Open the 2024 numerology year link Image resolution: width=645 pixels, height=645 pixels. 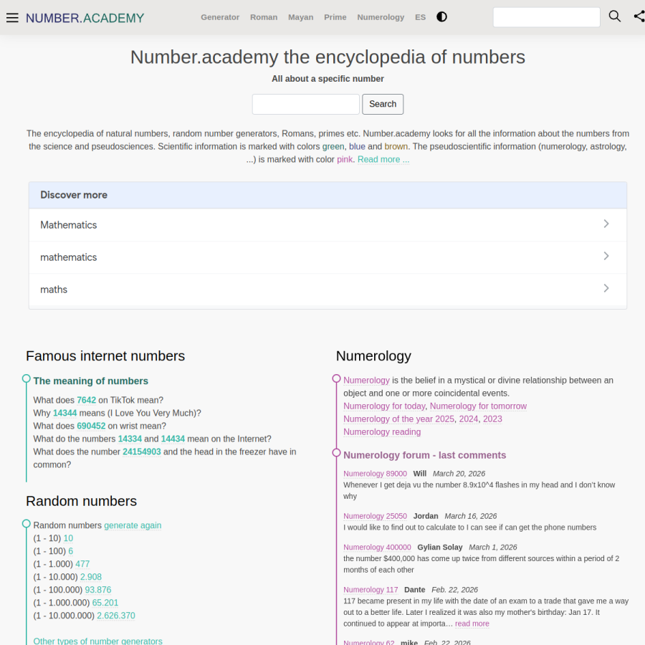[x=469, y=419]
